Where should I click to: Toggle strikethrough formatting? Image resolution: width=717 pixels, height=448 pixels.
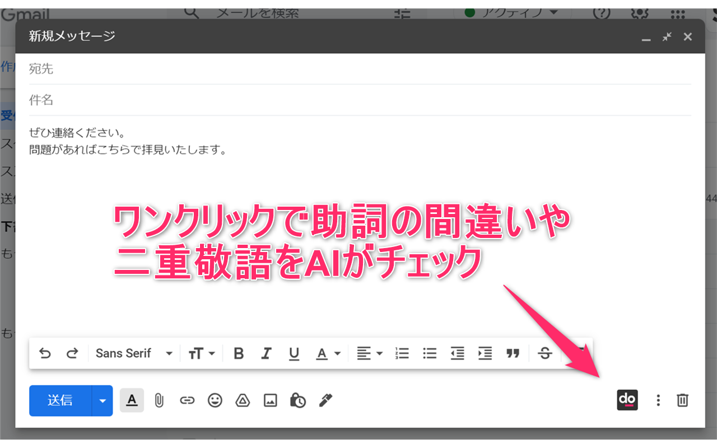point(545,353)
